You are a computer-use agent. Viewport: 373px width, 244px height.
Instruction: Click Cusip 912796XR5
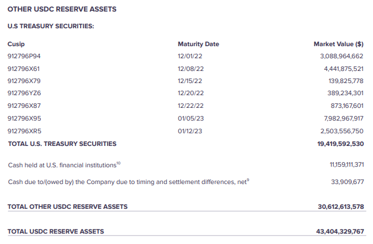pos(24,131)
